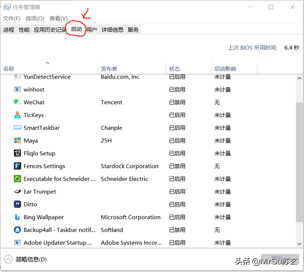Screen dimensions: 304x272
Task: Select the Backup4all Taskbar notif entry name
Action: [x=59, y=230]
